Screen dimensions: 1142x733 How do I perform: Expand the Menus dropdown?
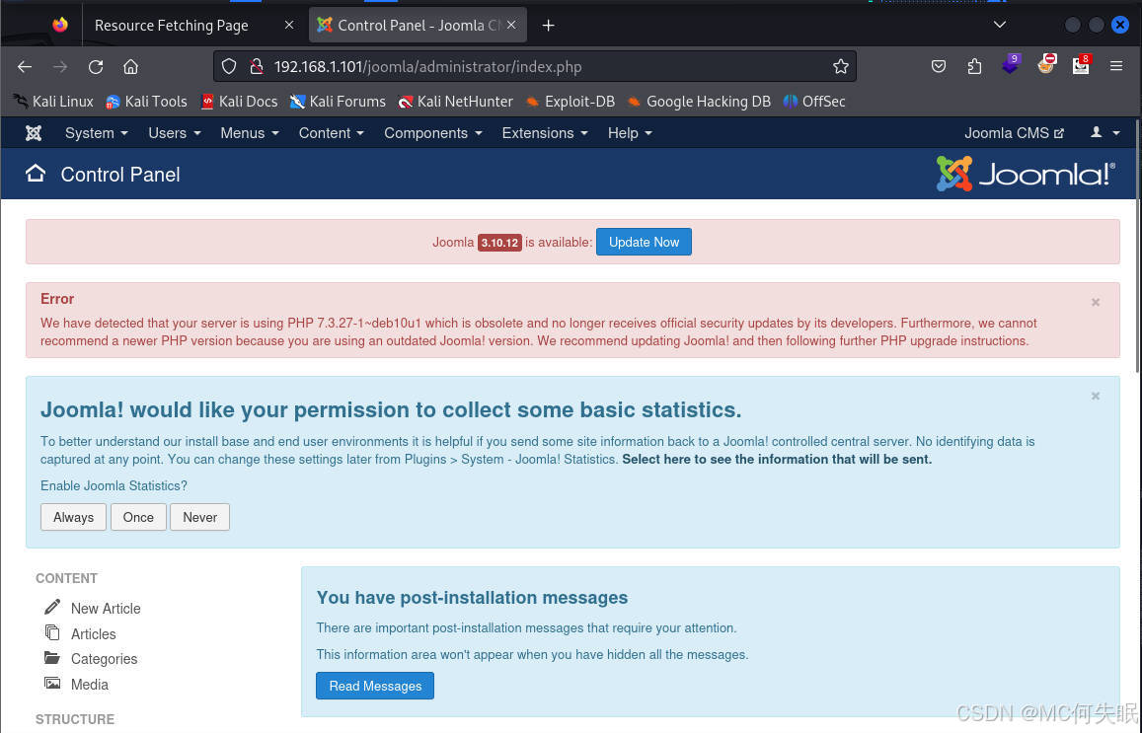point(249,133)
